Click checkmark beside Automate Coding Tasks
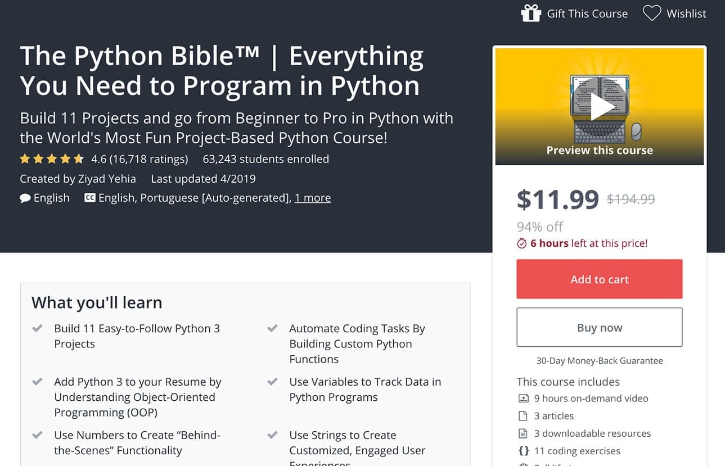Viewport: 725px width, 466px height. [x=272, y=328]
